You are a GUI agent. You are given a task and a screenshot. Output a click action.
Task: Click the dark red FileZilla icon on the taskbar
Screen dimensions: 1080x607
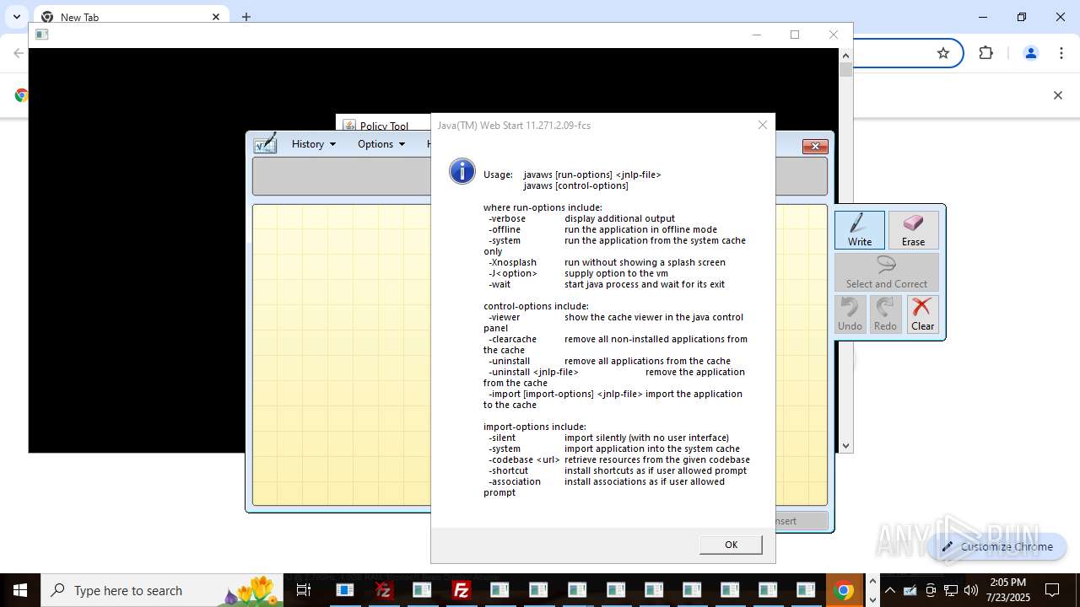(x=384, y=590)
